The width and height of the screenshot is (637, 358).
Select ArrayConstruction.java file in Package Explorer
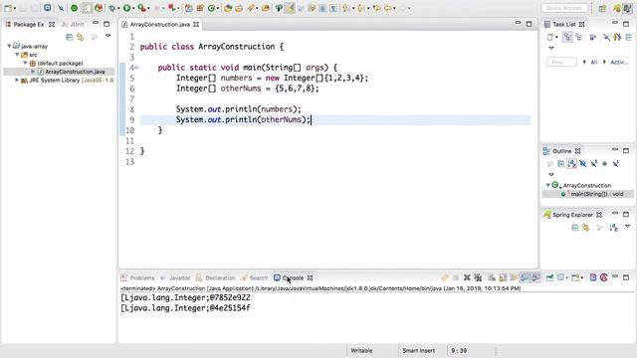click(75, 72)
